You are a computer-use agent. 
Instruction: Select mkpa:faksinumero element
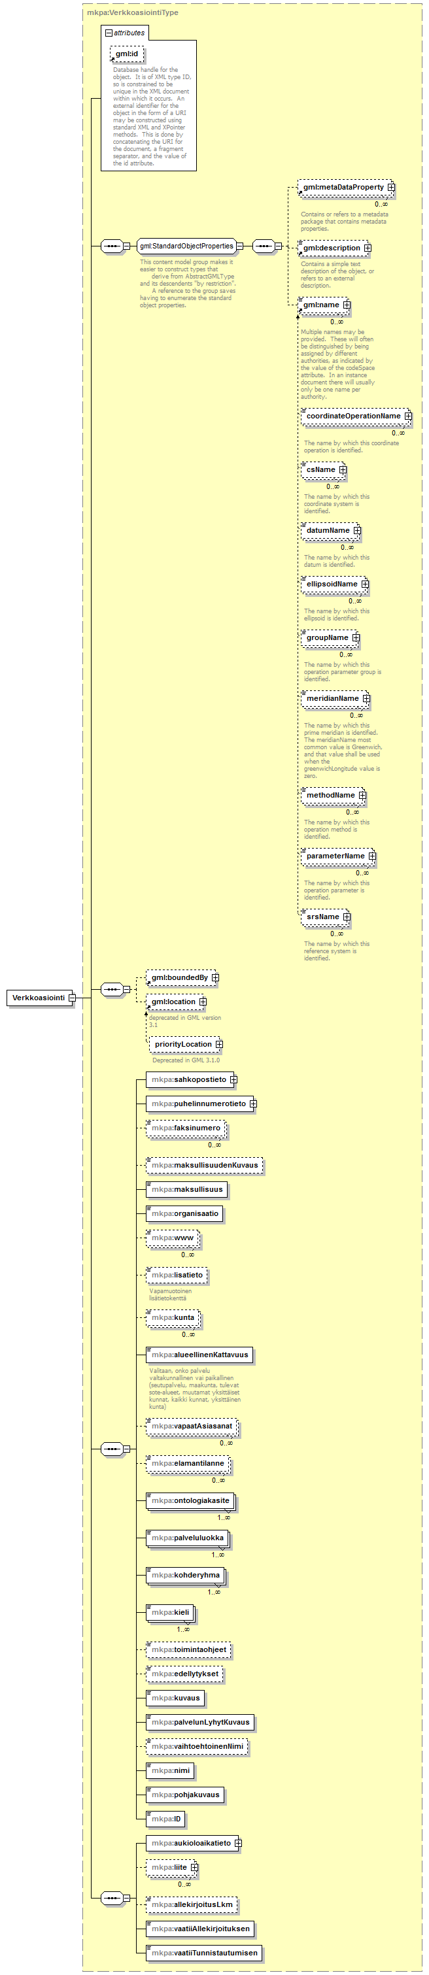coord(186,1128)
